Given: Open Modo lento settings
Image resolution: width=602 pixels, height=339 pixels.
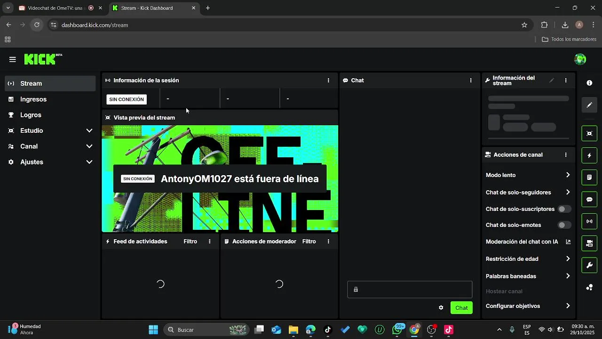Looking at the screenshot, I should click(528, 175).
